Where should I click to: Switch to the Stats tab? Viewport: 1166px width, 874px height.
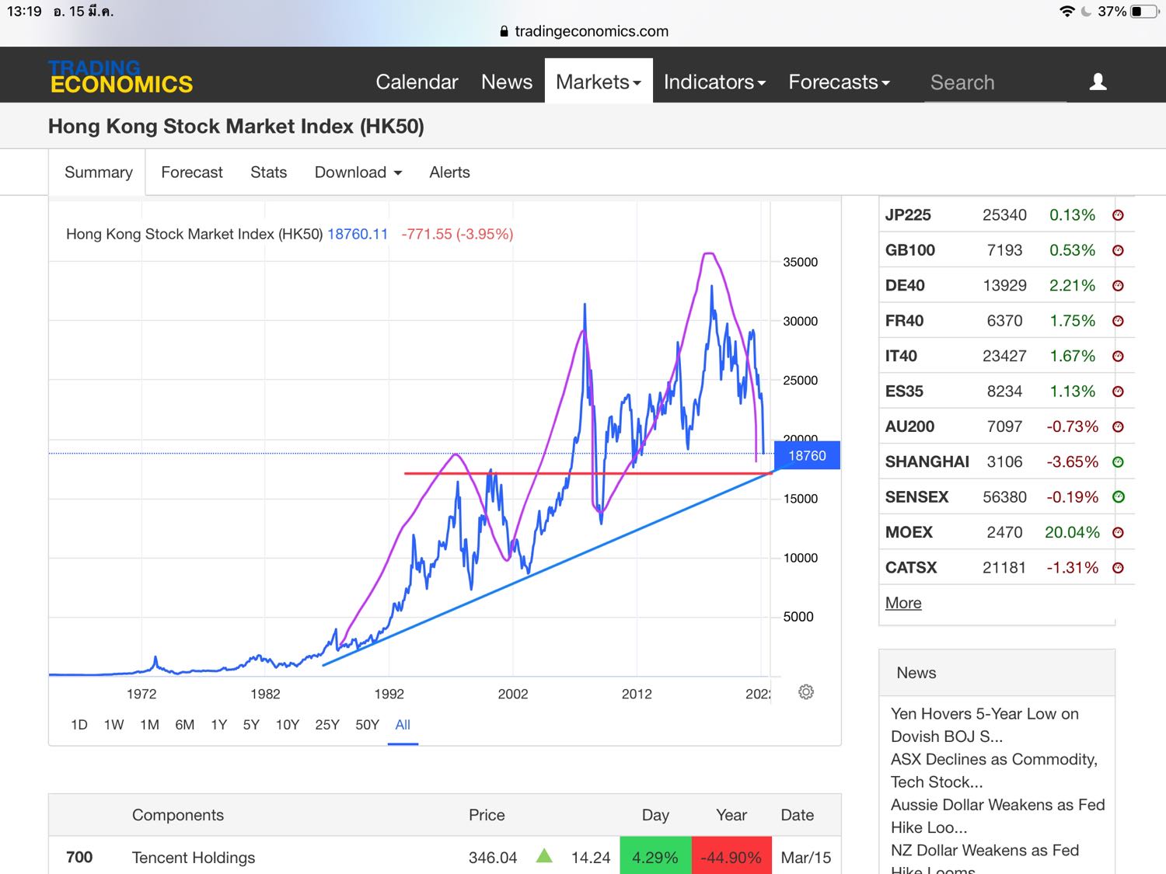269,172
